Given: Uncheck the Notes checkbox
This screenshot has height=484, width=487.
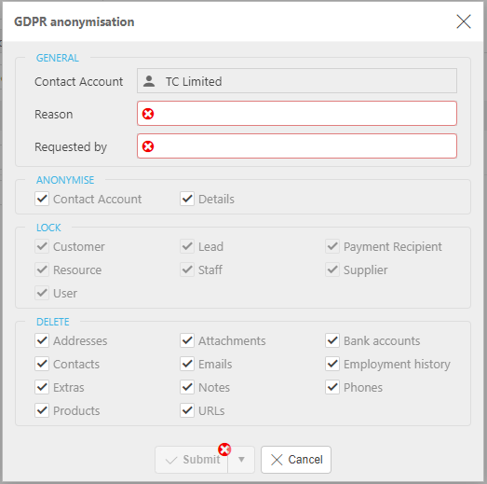Looking at the screenshot, I should 187,387.
